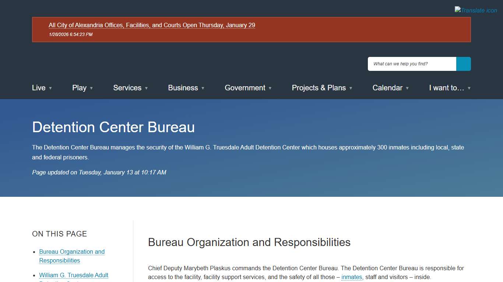Screen dimensions: 503x282
Task: Click the 1/28/2026 timestamp in the alert
Action: (71, 34)
